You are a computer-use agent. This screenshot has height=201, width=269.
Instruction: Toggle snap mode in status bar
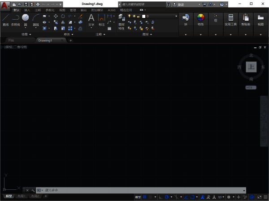coord(150,197)
